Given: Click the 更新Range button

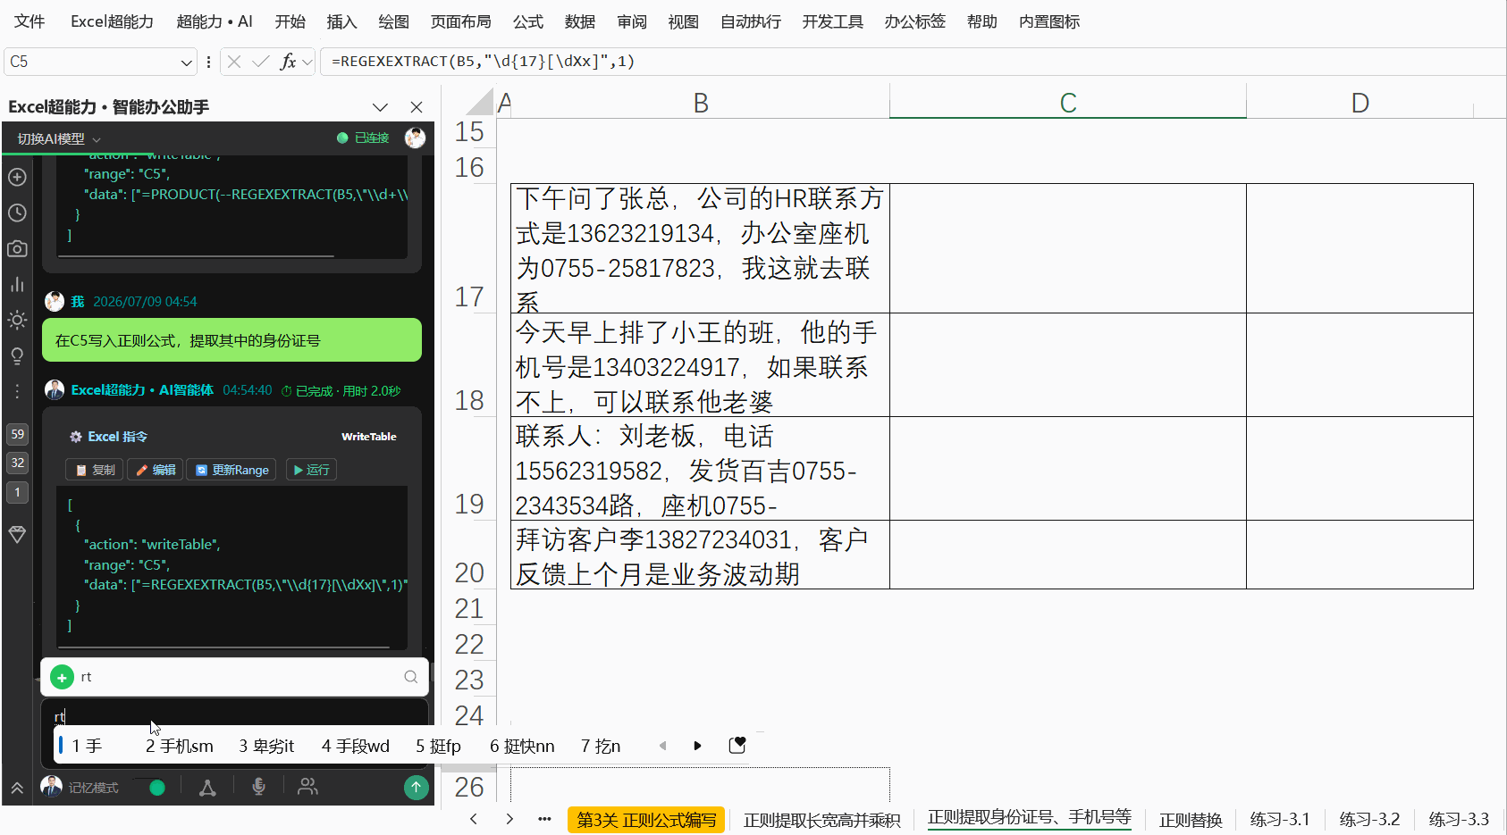Looking at the screenshot, I should pos(232,470).
